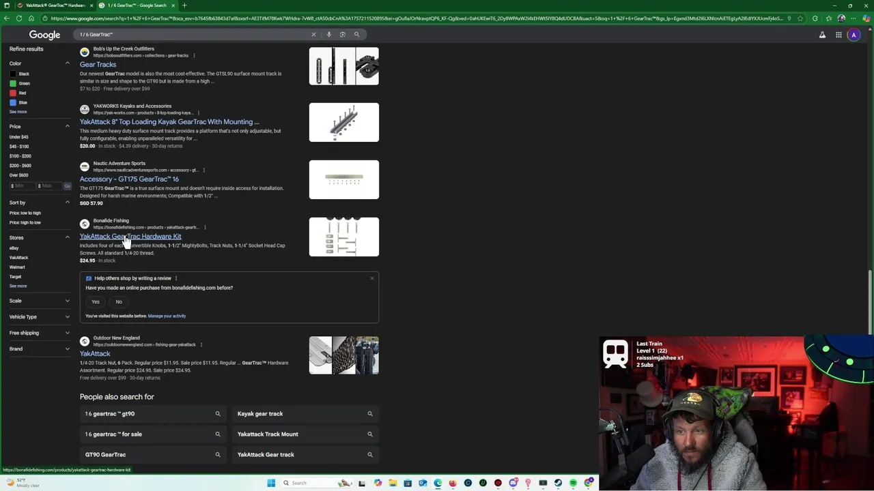Open browser Settings and more menu
Screen dimensions: 874x491
(854, 18)
